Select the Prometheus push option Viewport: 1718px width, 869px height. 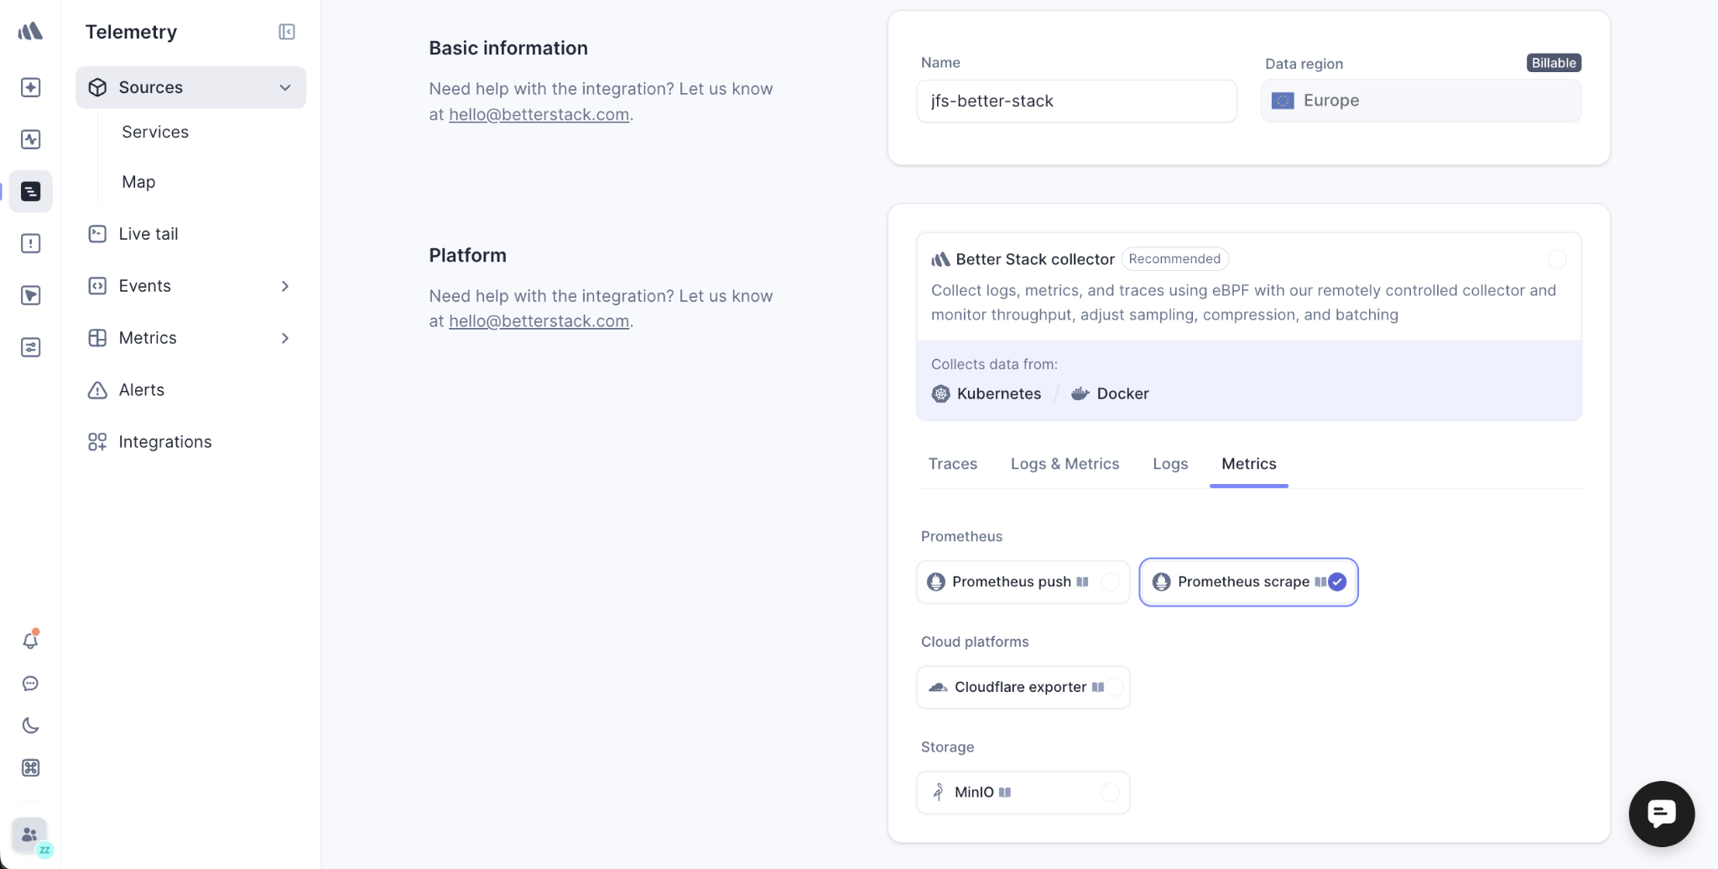1023,582
